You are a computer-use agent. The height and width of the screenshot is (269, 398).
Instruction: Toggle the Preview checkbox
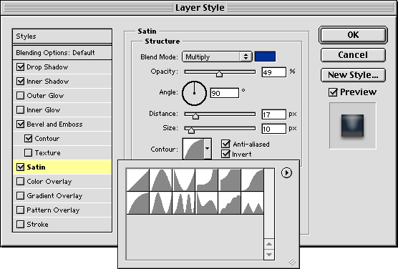coord(333,92)
